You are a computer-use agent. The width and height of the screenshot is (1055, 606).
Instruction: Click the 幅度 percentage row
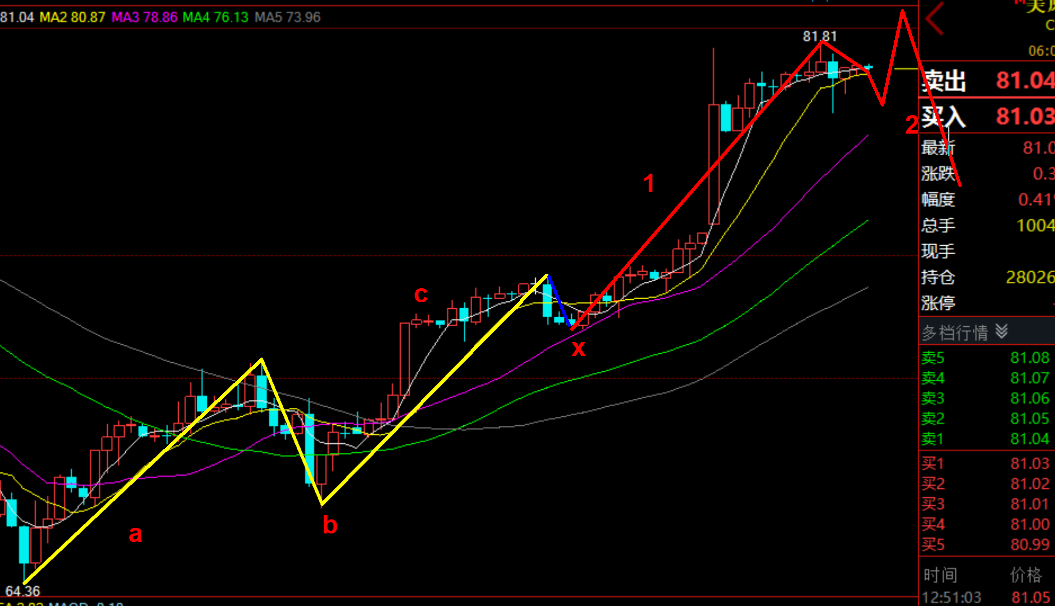click(987, 200)
